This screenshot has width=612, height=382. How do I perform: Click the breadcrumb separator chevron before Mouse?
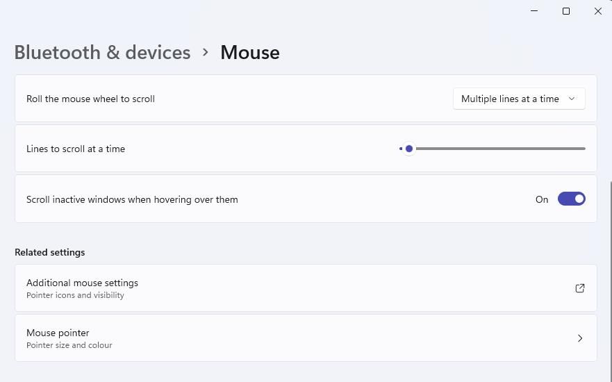[x=206, y=52]
